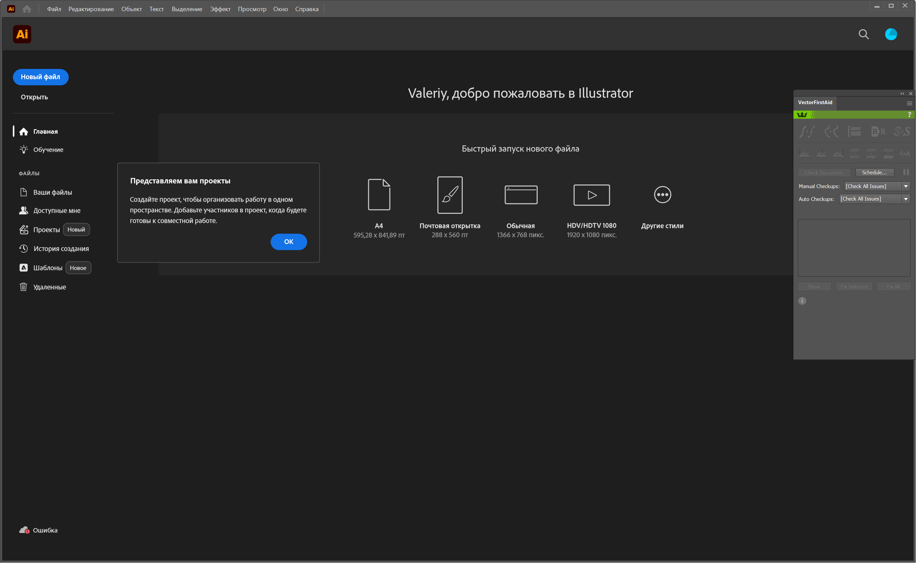Click the home icon in menu bar

27,9
